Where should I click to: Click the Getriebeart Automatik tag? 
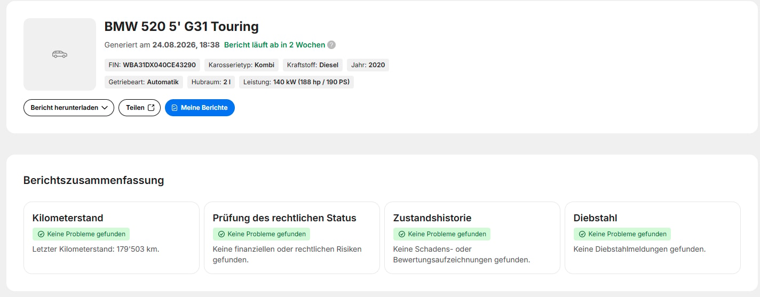pos(144,82)
